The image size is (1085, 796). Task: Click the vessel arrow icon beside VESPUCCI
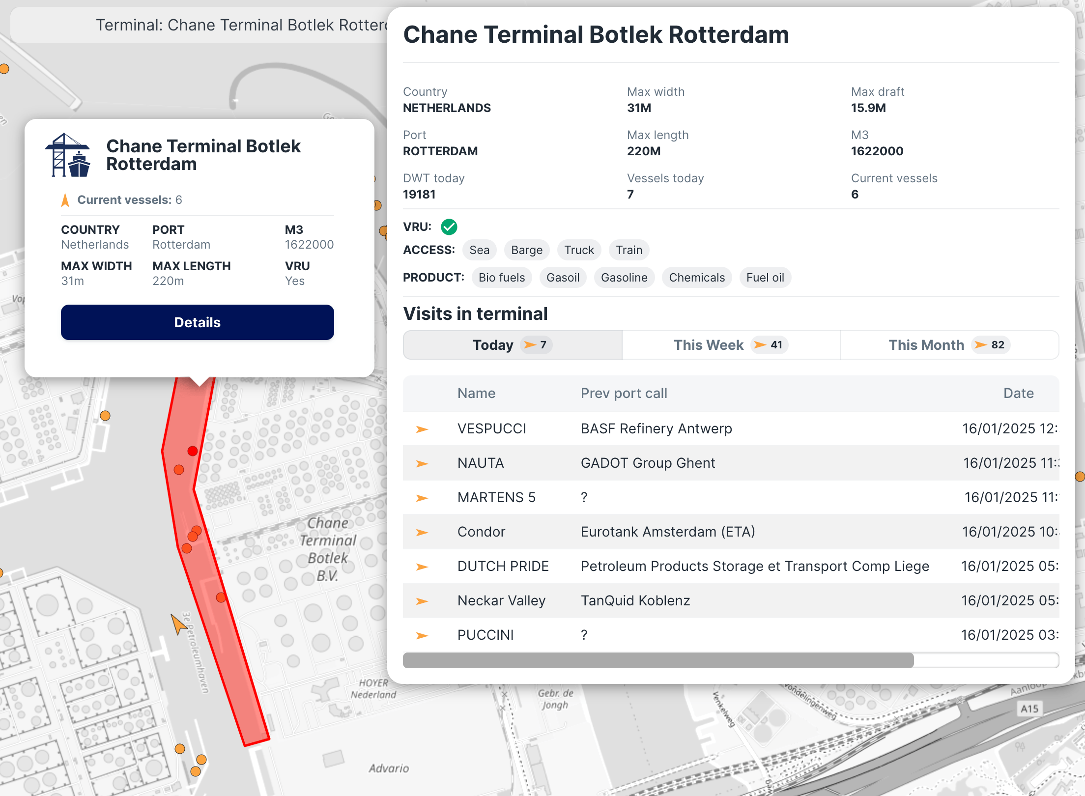click(x=422, y=429)
